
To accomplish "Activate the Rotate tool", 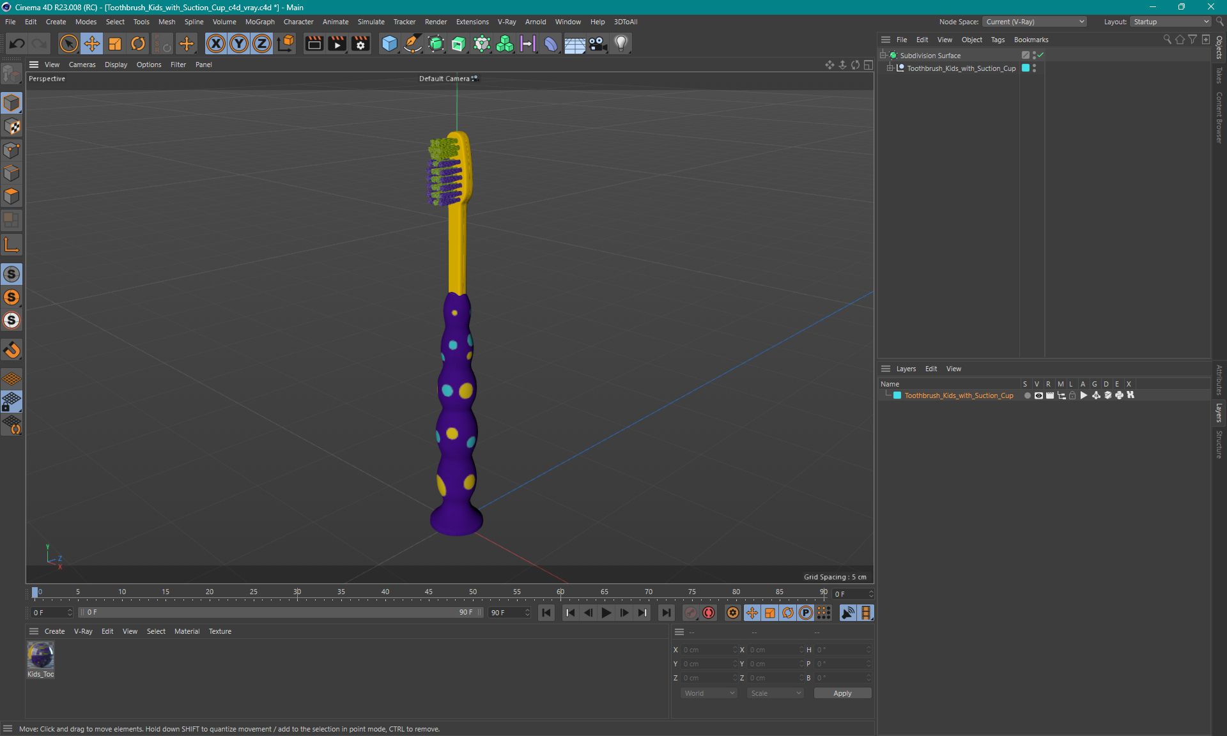I will pyautogui.click(x=138, y=43).
